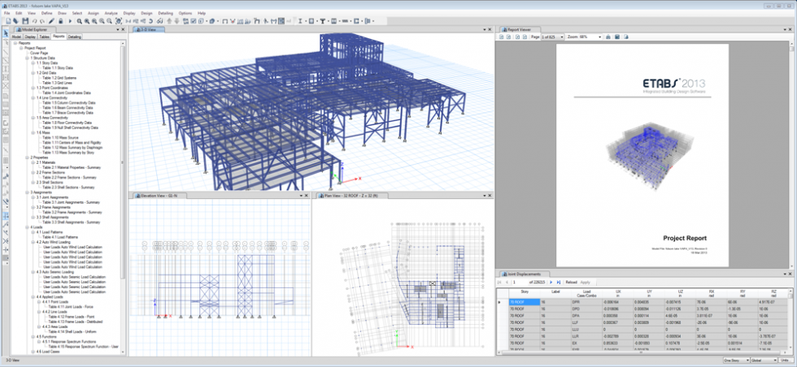Select Table 1.1 Story Data tree item
Image resolution: width=797 pixels, height=367 pixels.
(x=58, y=68)
